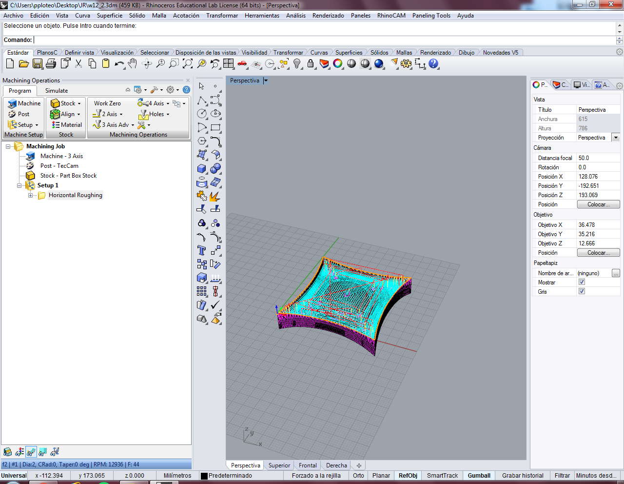Select the Text object tool
This screenshot has width=624, height=484.
pyautogui.click(x=202, y=250)
